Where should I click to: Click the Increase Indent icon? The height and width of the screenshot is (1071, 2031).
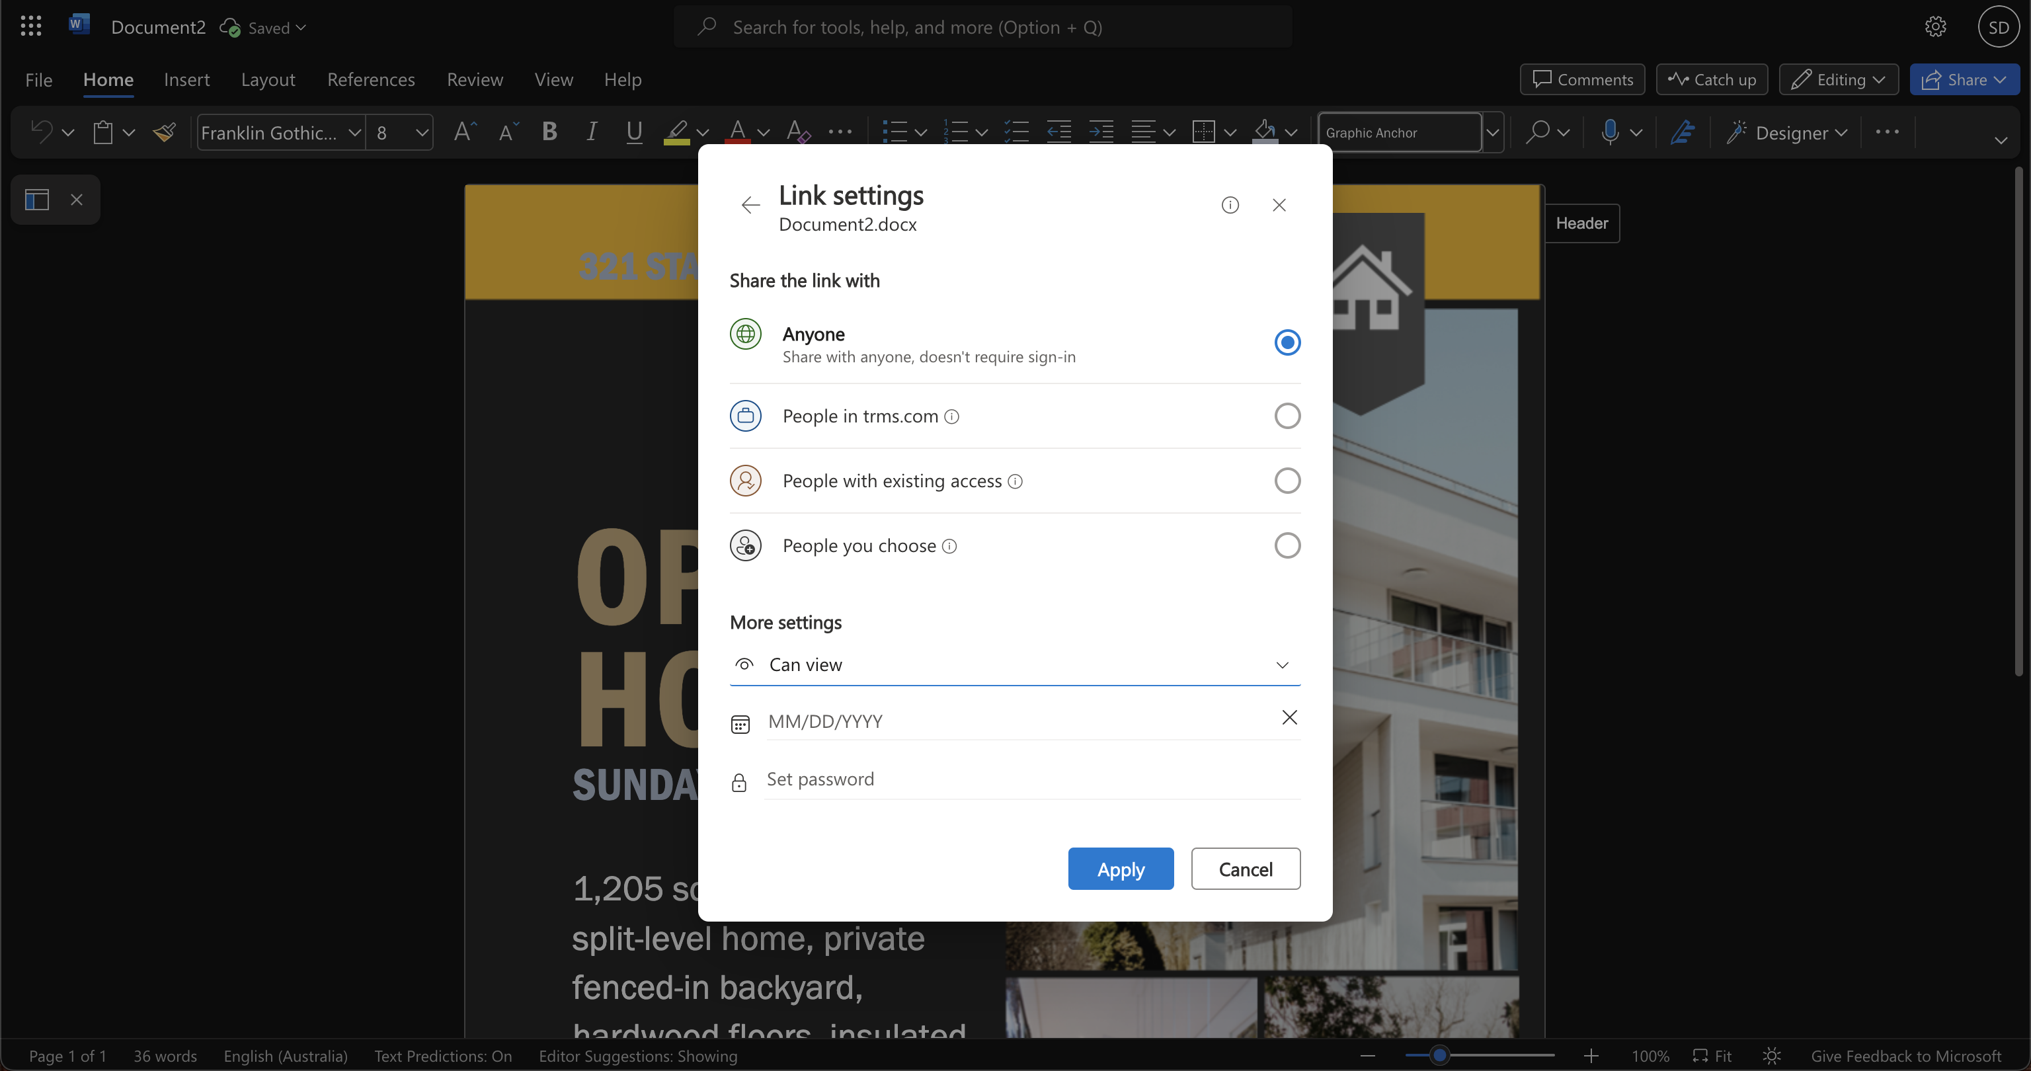(1101, 132)
